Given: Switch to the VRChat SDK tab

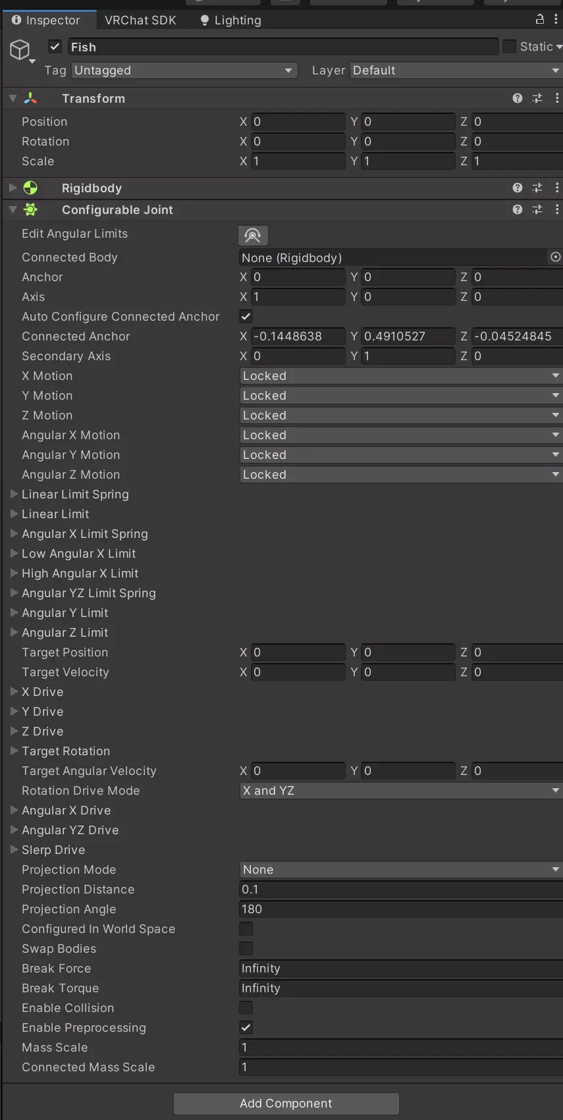Looking at the screenshot, I should tap(140, 20).
